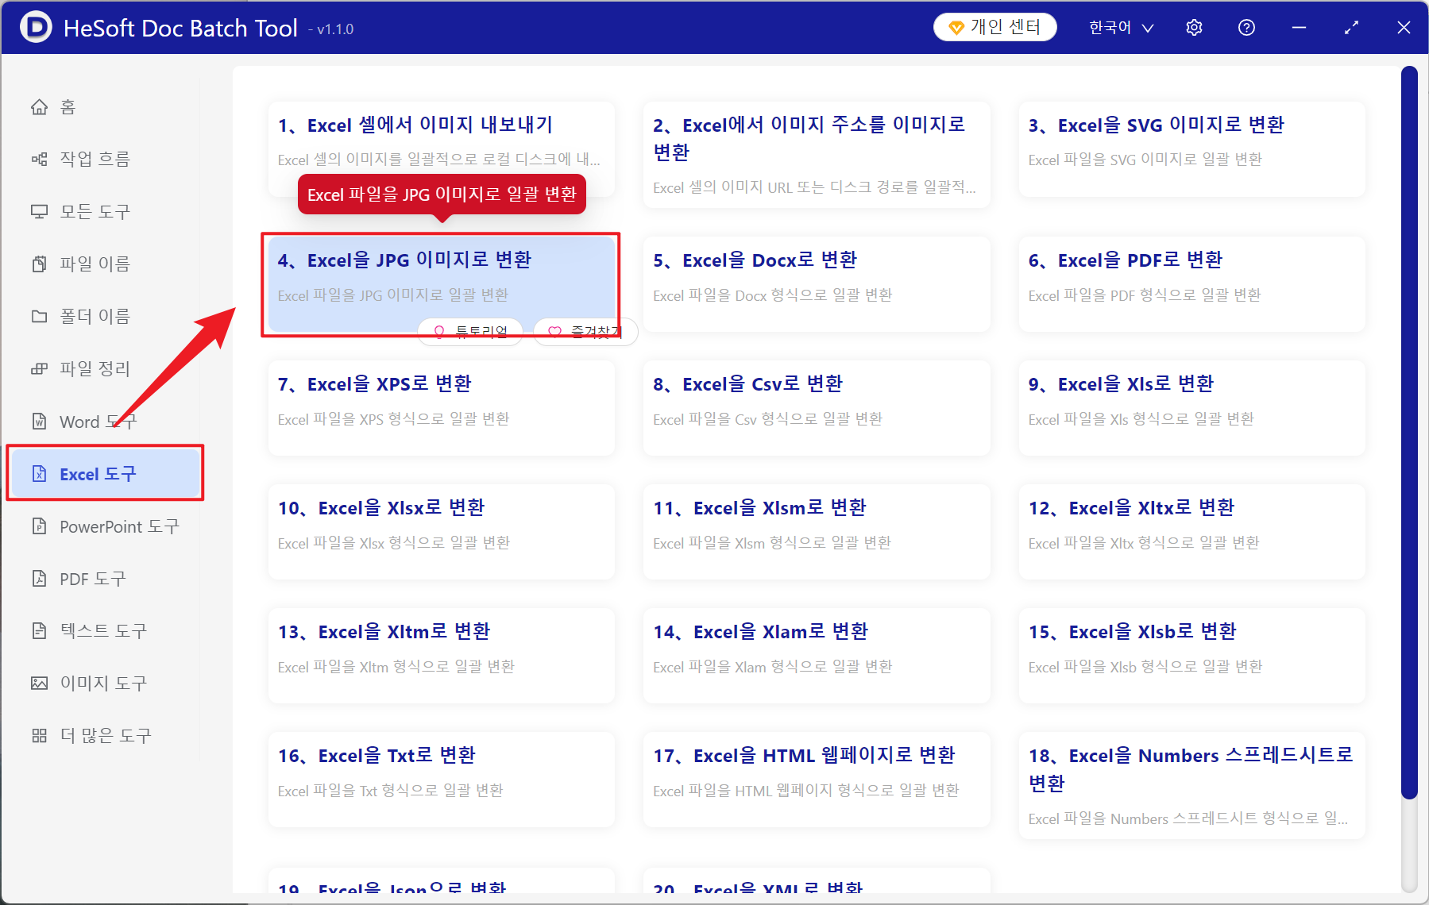Click the version label v1.1.0

click(x=331, y=29)
